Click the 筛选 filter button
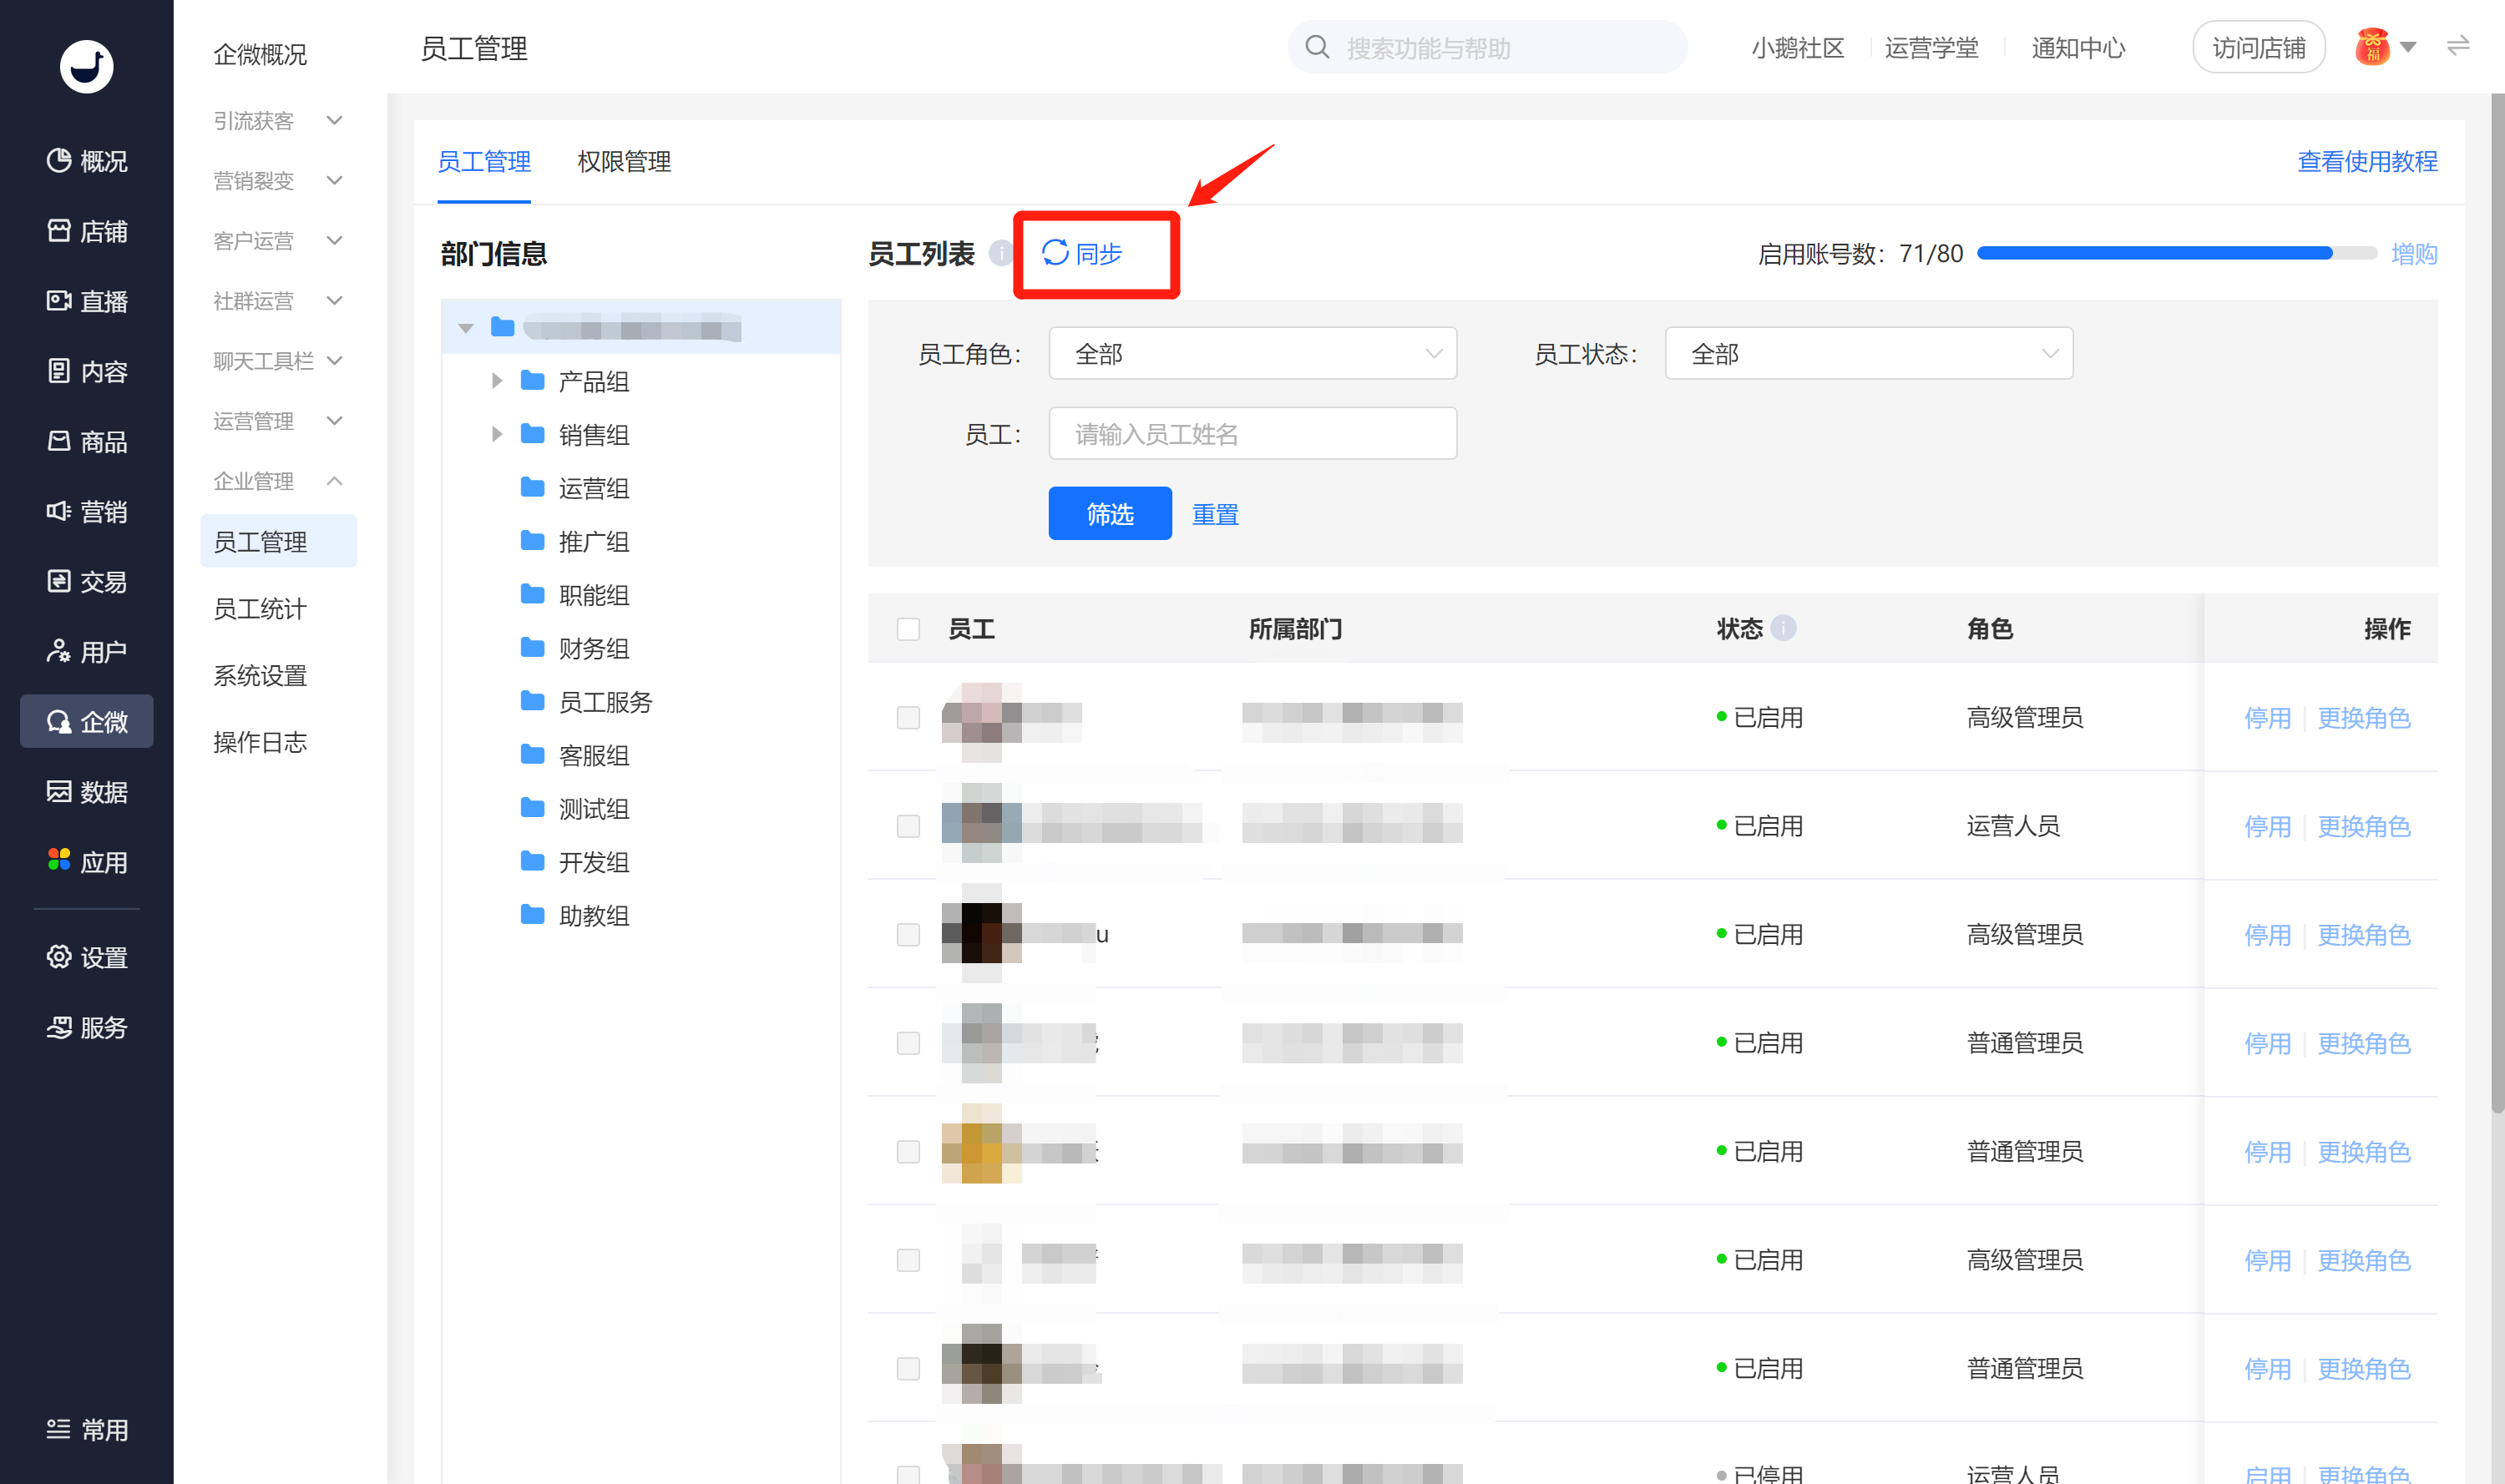 click(1110, 513)
